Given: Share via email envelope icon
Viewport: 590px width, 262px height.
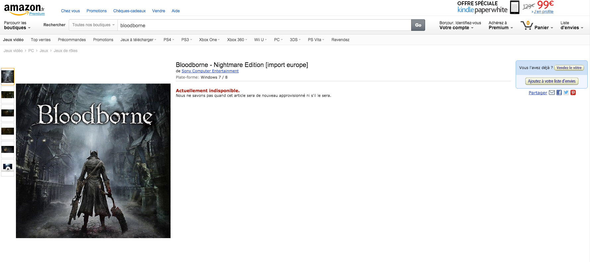Looking at the screenshot, I should [x=552, y=93].
